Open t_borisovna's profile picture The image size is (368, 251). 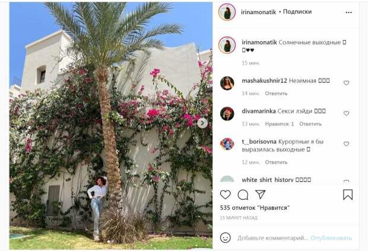point(227,144)
